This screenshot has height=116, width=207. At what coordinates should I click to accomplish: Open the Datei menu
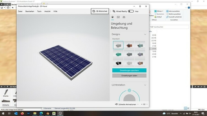(20, 11)
